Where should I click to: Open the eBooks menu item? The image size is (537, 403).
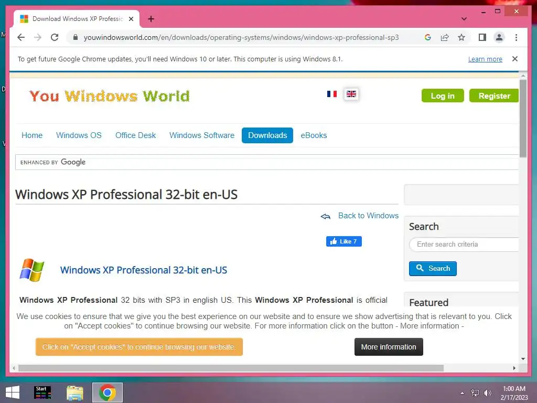[314, 135]
